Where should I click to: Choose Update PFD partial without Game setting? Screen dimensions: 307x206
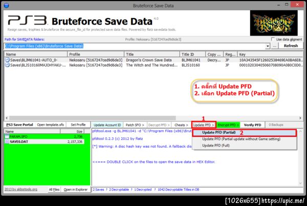pos(245,139)
